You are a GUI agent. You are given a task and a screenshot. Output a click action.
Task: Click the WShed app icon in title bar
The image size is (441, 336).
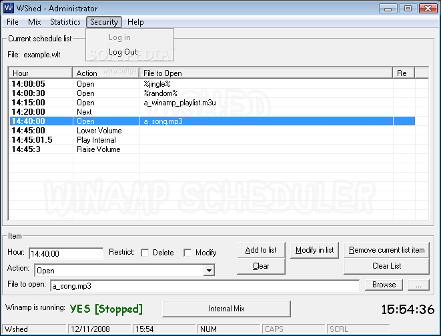tap(9, 8)
